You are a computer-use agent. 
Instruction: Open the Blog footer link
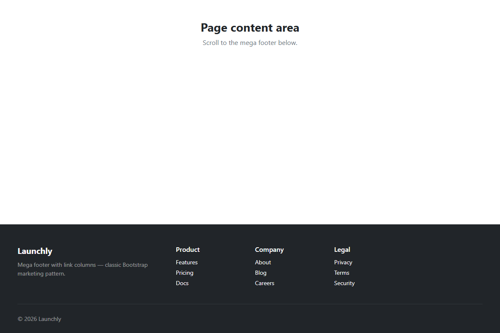(261, 273)
